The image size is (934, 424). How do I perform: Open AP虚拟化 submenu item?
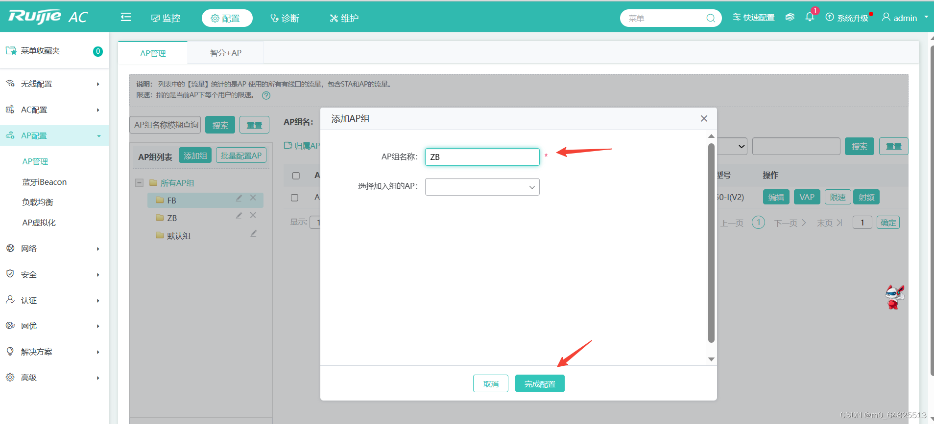click(x=39, y=223)
